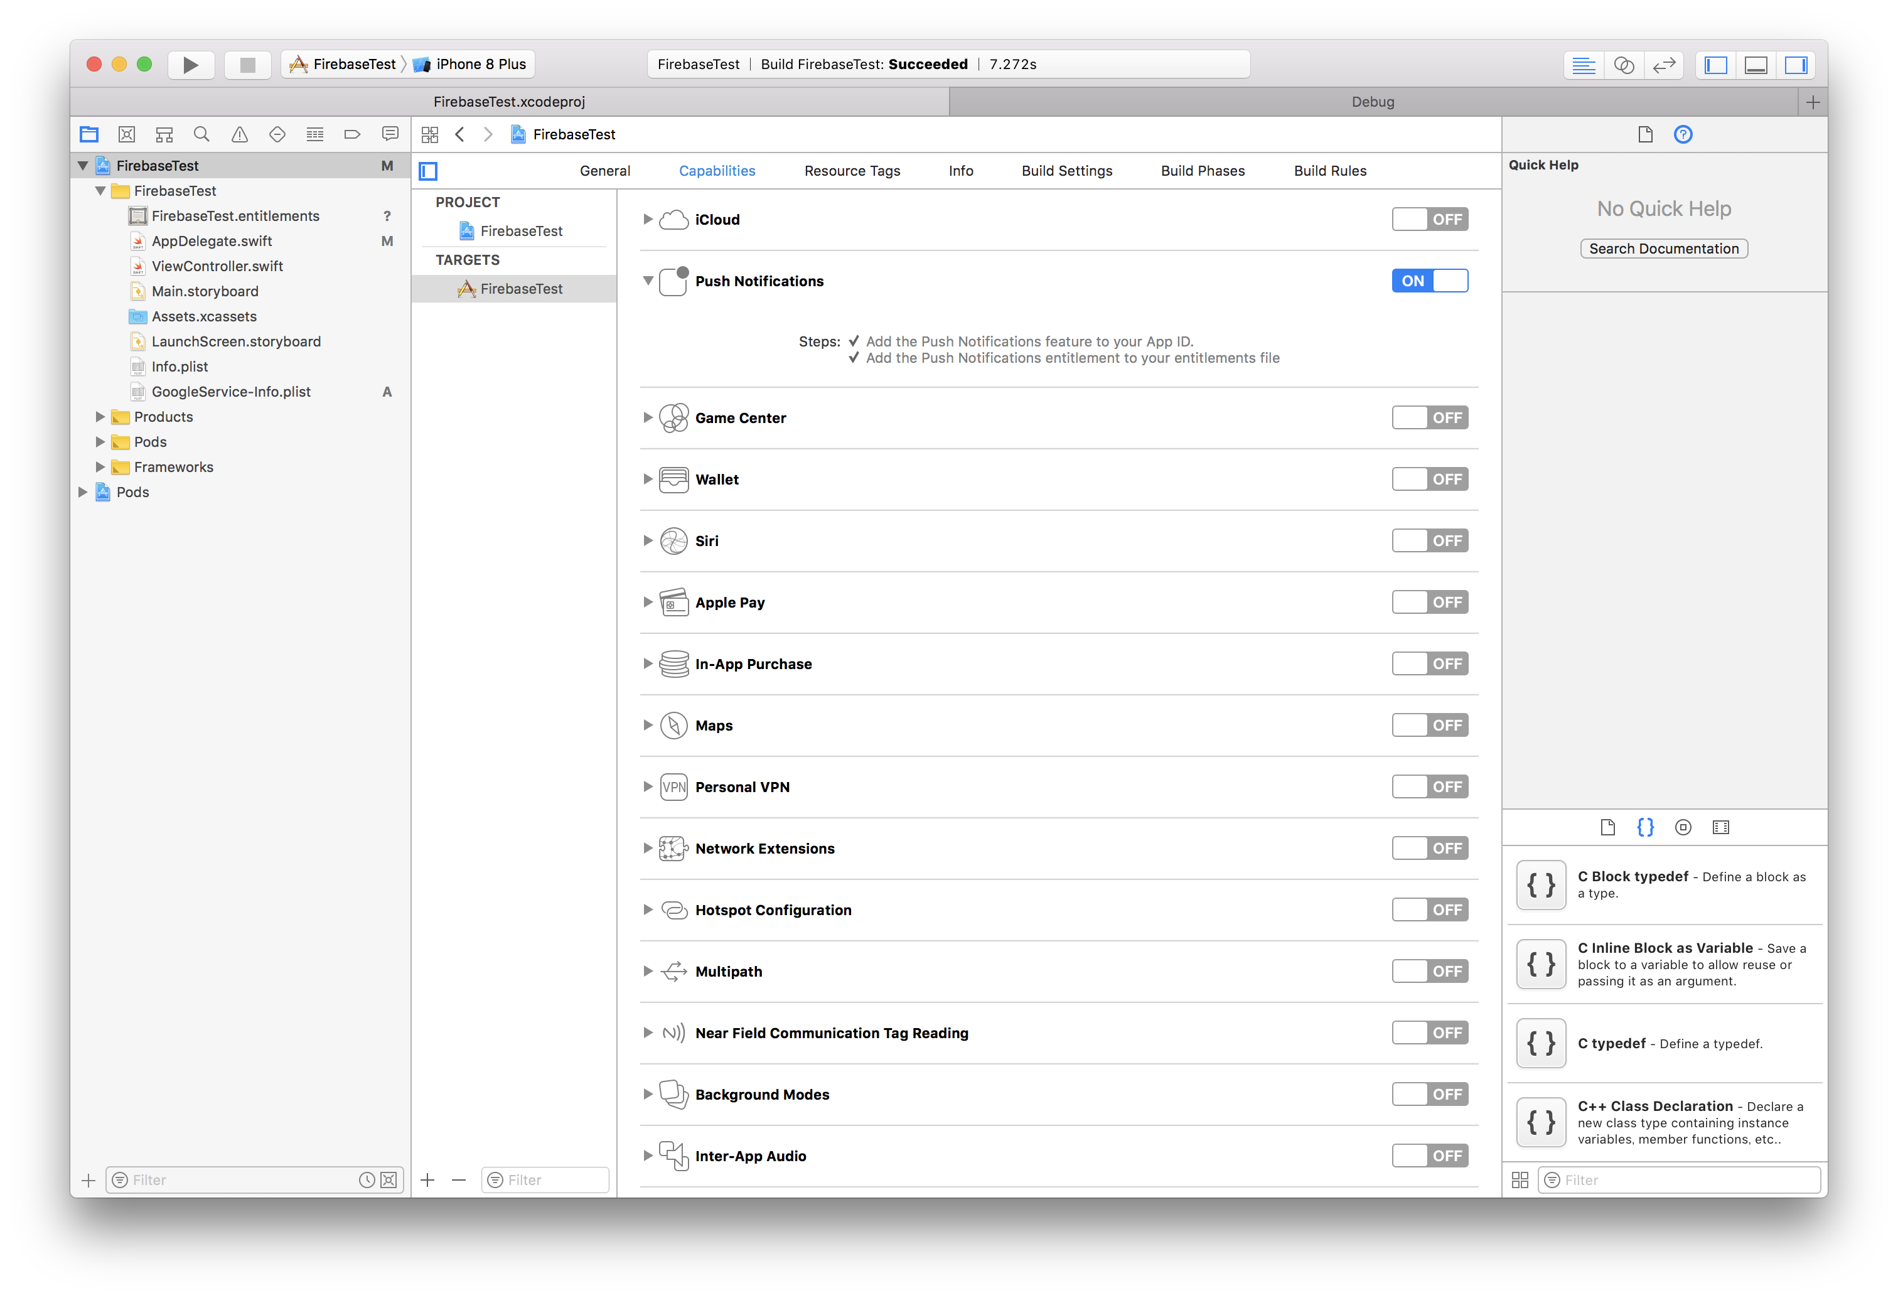Open the Debug area toggle icon

click(x=1756, y=65)
